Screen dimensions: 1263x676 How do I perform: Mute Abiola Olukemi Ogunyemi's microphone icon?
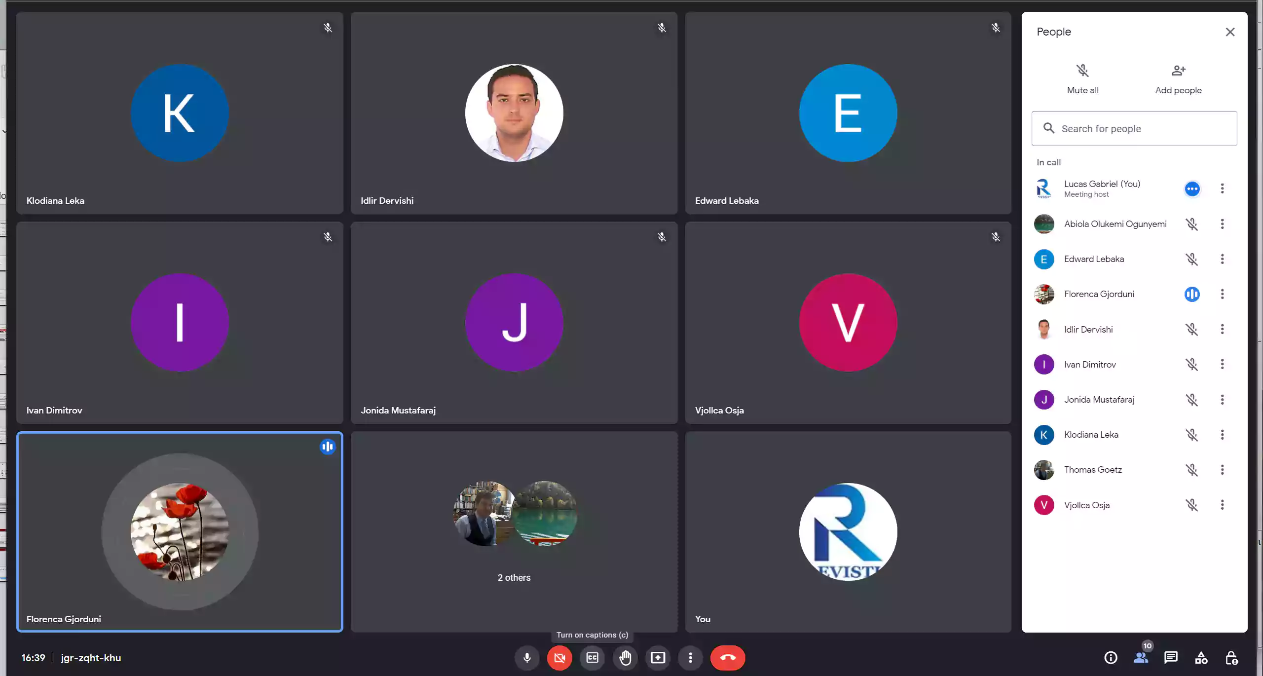coord(1191,224)
